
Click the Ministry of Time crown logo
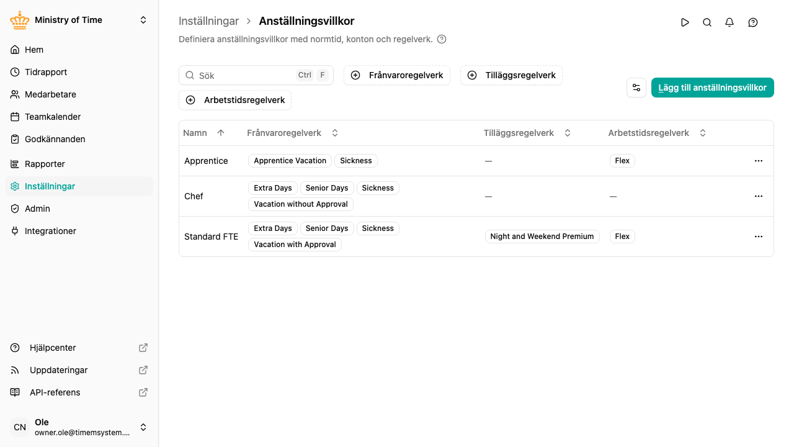pyautogui.click(x=20, y=20)
